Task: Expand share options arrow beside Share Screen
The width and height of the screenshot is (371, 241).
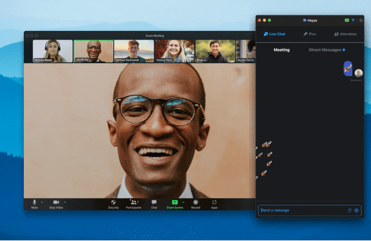Action: (183, 202)
